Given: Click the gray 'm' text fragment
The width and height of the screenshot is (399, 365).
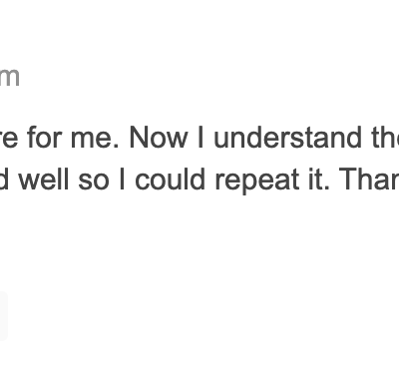Looking at the screenshot, I should (9, 77).
